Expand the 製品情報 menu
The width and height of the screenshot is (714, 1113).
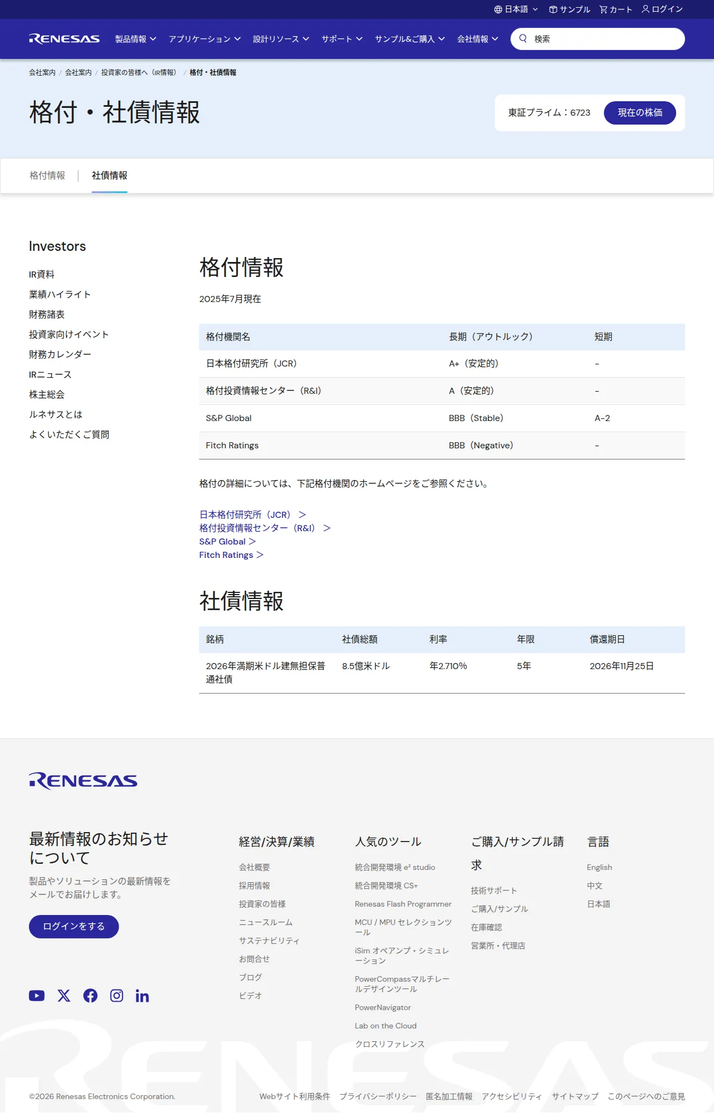(136, 39)
